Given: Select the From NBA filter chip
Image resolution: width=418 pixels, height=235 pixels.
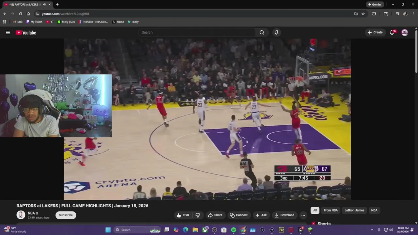Looking at the screenshot, I should pos(330,210).
